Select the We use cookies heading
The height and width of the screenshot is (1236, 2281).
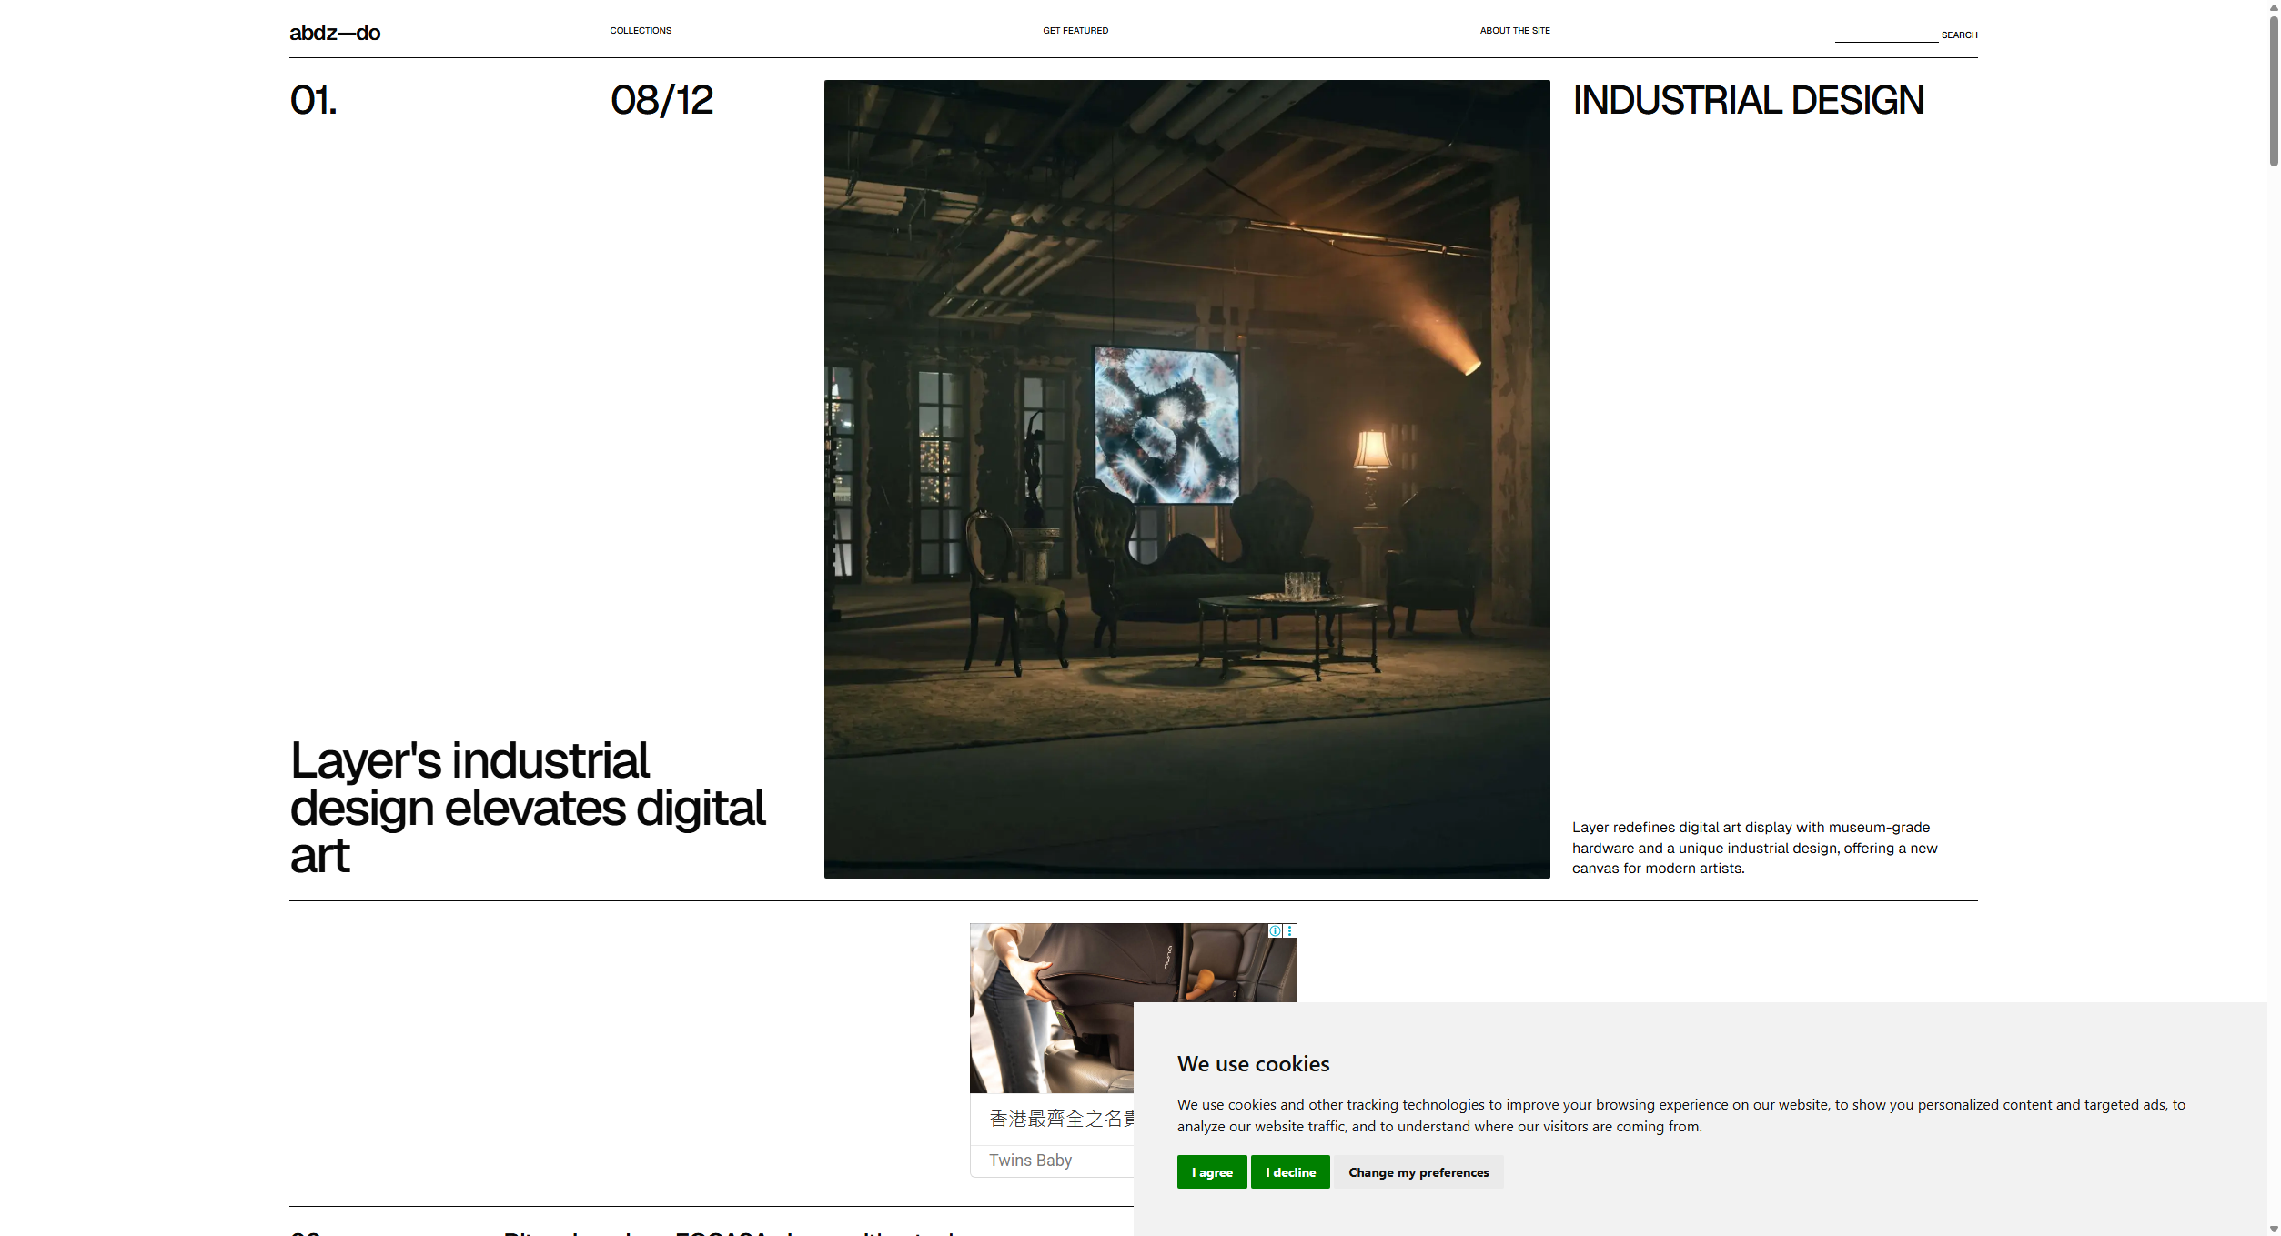pos(1253,1064)
